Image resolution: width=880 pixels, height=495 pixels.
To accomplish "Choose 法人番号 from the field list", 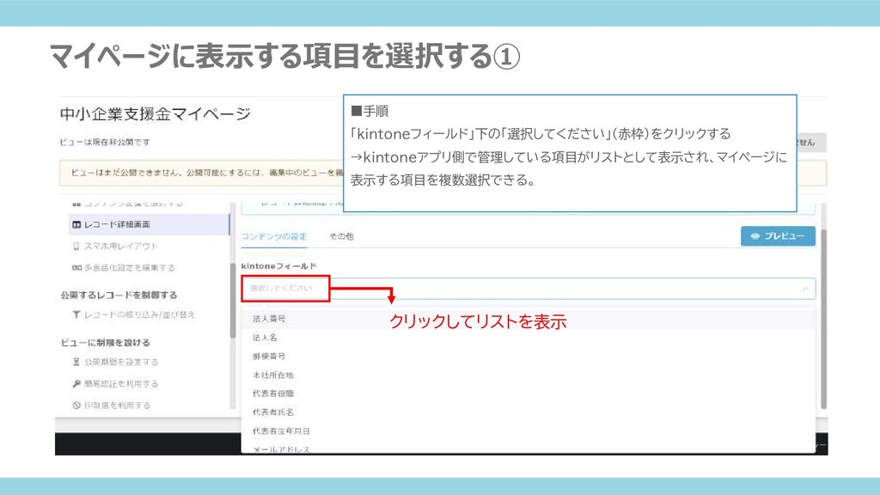I will pyautogui.click(x=528, y=319).
